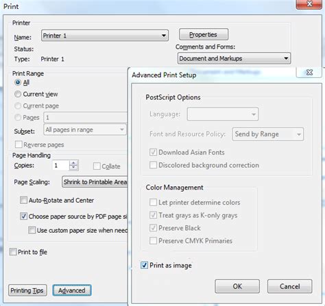
Task: Toggle the Reverse pages checkbox
Action: tap(19, 144)
